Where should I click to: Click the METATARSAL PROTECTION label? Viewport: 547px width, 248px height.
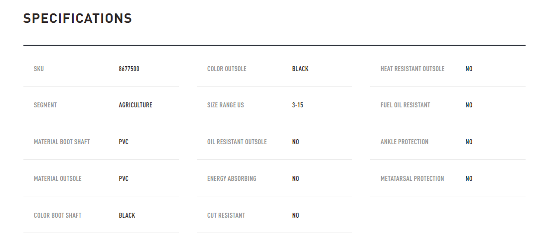click(412, 179)
